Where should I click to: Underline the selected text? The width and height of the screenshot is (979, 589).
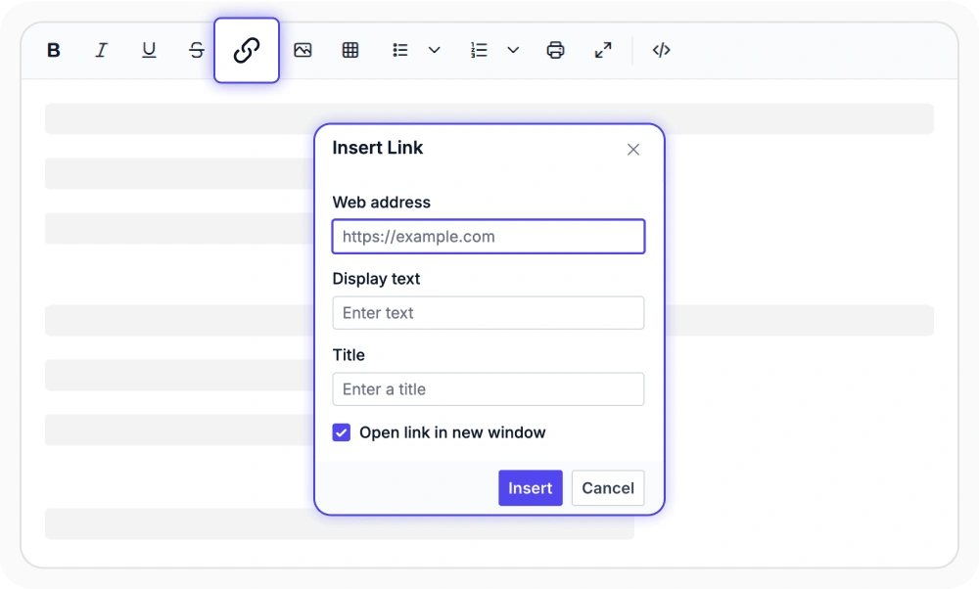pos(149,50)
